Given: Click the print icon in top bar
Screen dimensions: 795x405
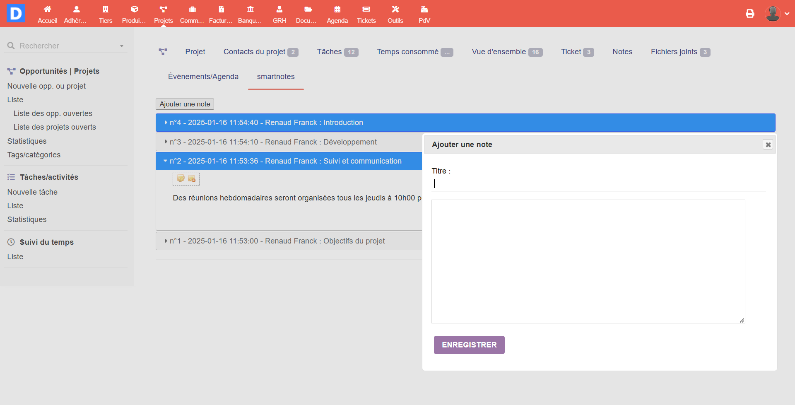Looking at the screenshot, I should (x=750, y=14).
